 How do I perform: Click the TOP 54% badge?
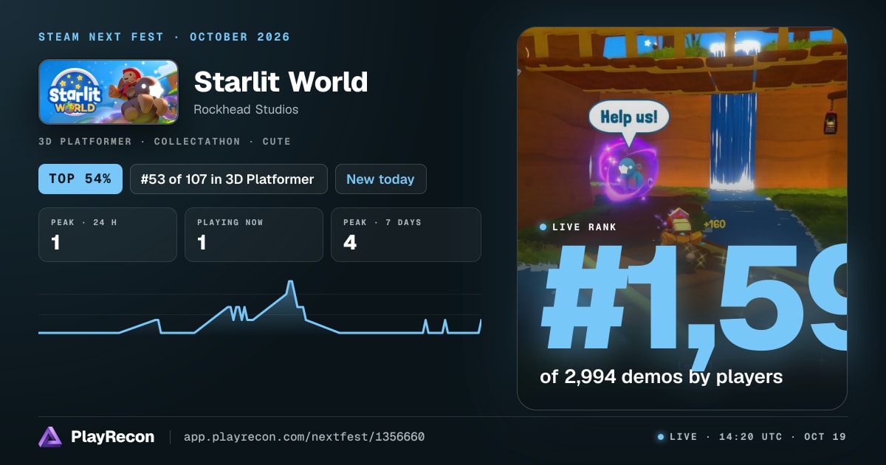80,179
